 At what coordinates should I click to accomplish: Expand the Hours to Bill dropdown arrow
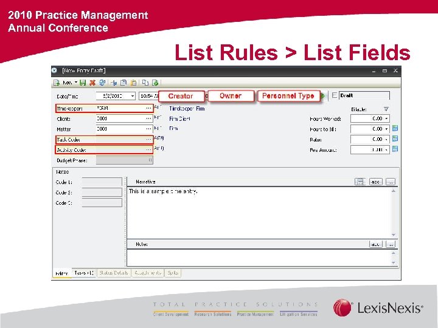coord(387,129)
